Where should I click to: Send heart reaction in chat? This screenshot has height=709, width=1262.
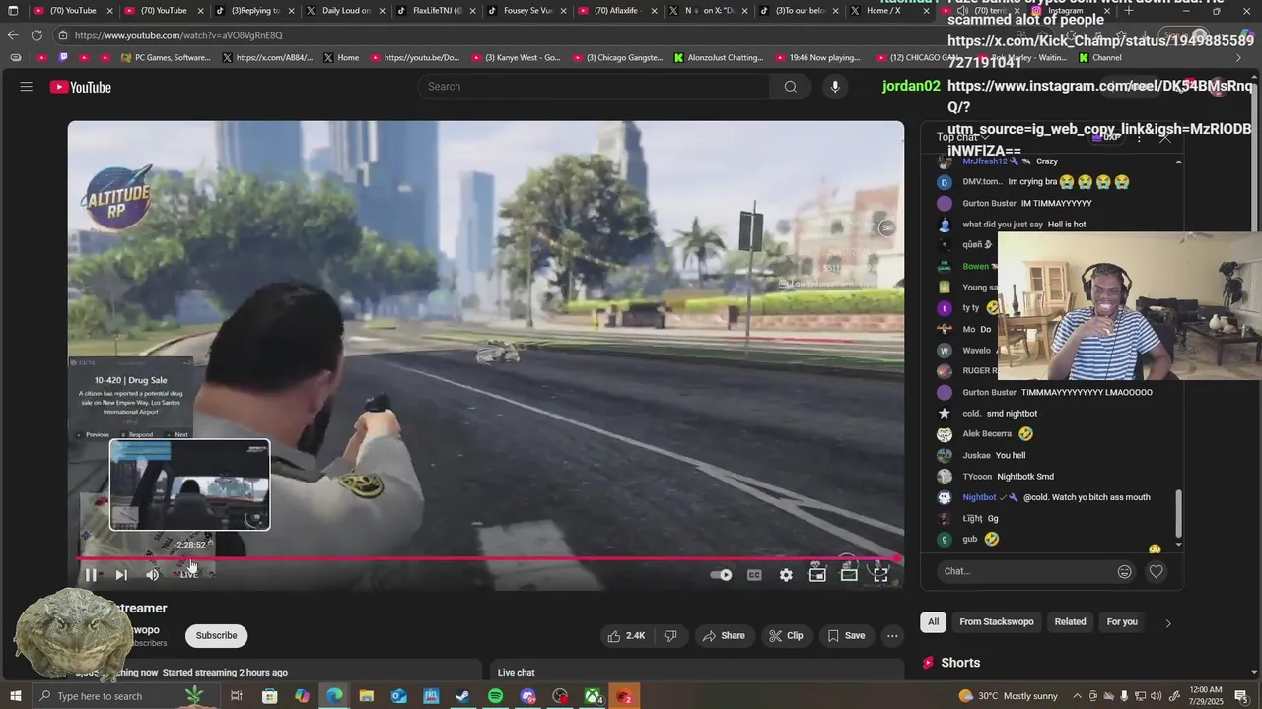coord(1157,571)
